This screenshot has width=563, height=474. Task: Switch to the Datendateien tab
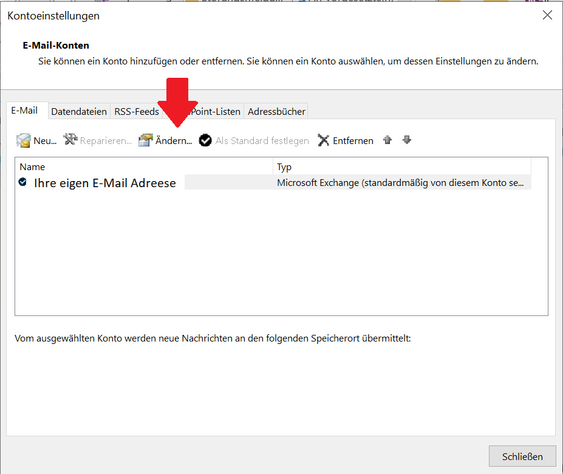tap(79, 111)
